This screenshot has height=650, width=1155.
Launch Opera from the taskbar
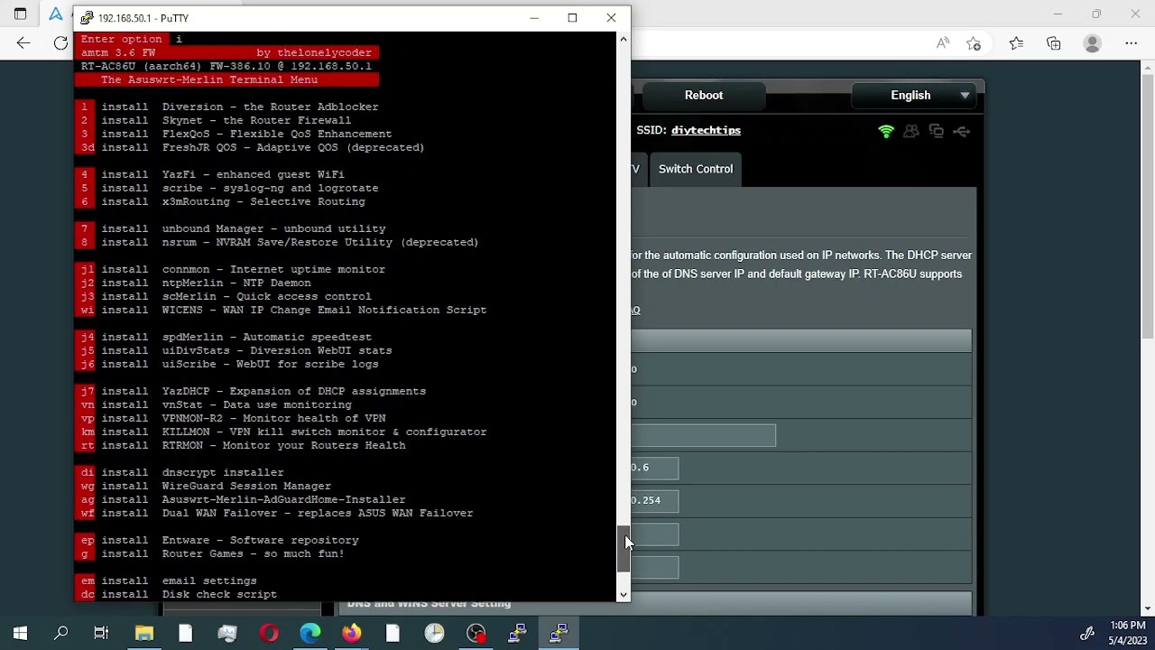click(269, 634)
